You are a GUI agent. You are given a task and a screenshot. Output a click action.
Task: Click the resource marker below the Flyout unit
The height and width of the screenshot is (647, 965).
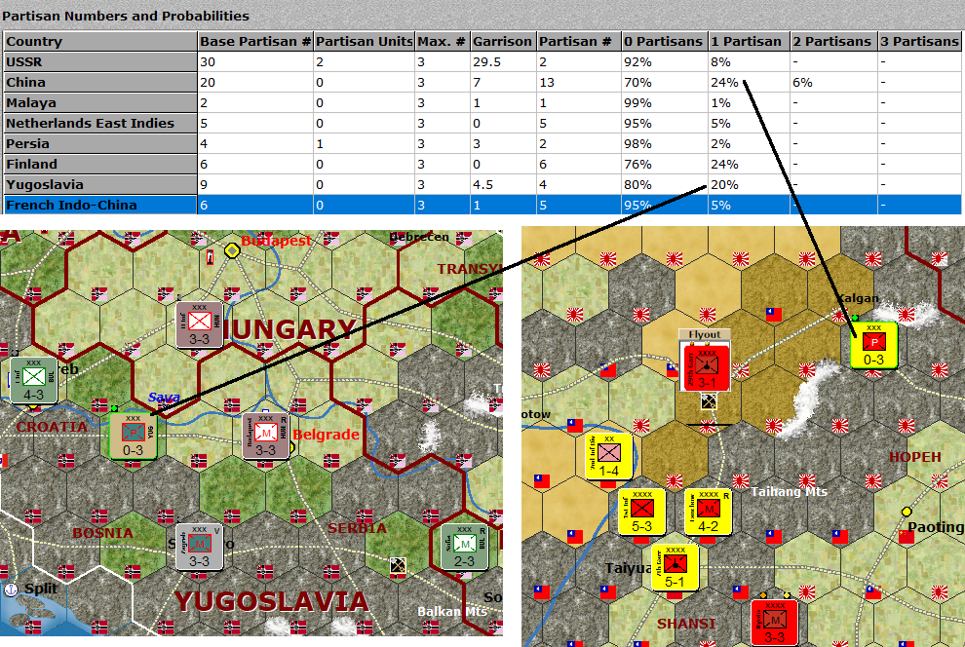pyautogui.click(x=709, y=401)
